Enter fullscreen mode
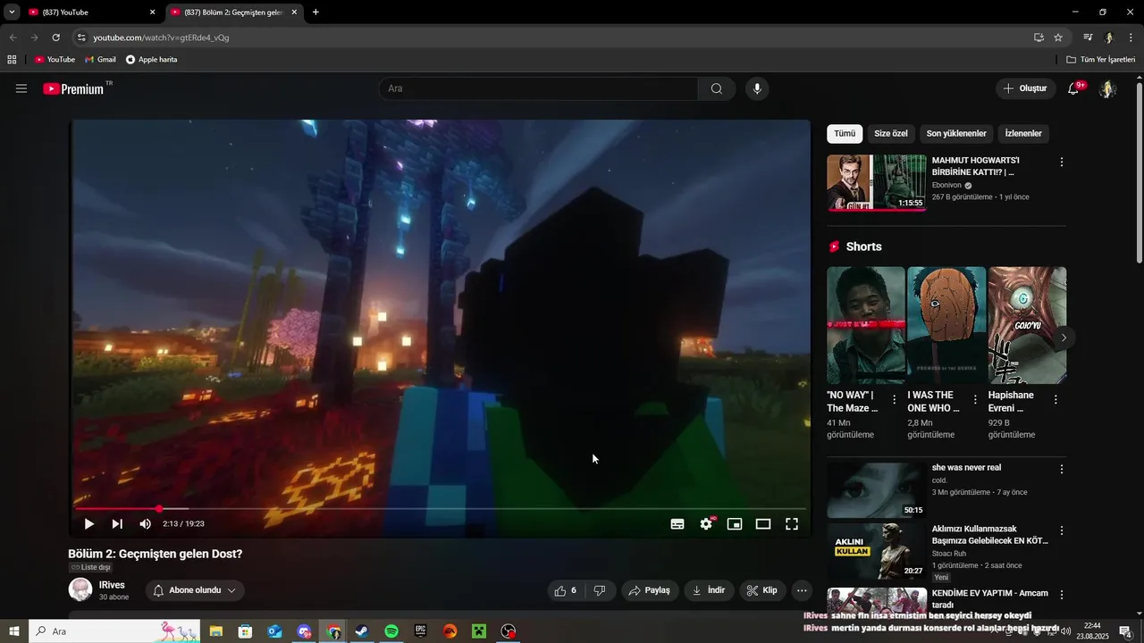The width and height of the screenshot is (1144, 643). click(x=792, y=524)
